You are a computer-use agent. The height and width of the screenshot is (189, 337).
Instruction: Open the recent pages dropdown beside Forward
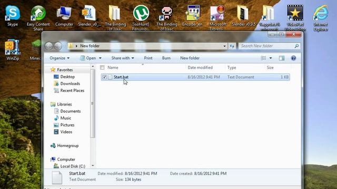pos(64,46)
